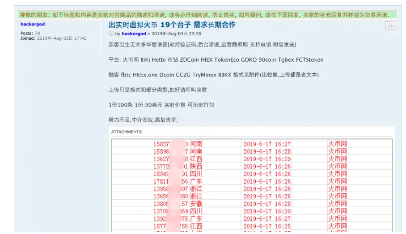Select the platform list line starting 平台: 火币网

216,60
